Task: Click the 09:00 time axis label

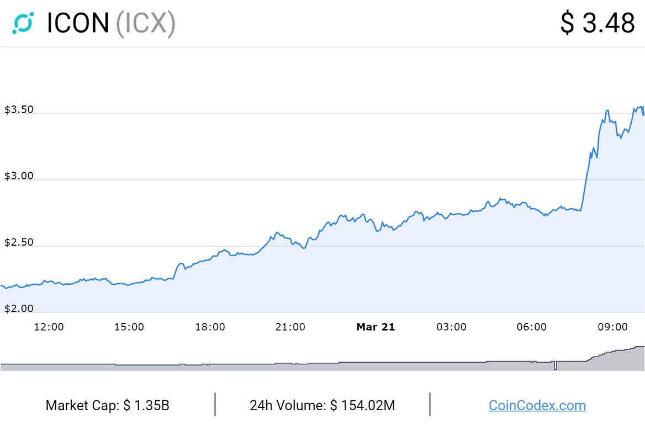Action: pyautogui.click(x=612, y=327)
